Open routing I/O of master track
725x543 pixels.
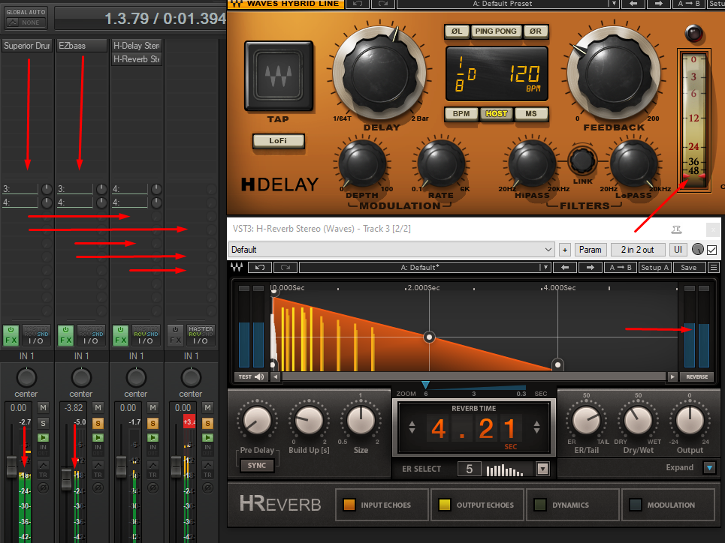(200, 336)
